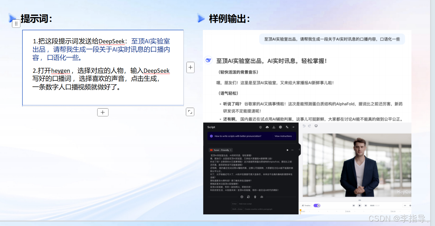Click the plus button right of the text box
435x226 pixels.
pyautogui.click(x=190, y=67)
